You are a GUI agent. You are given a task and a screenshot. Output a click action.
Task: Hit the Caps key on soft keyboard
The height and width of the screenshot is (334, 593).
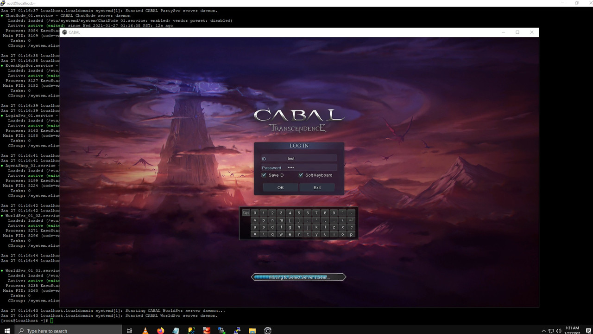coord(246,213)
